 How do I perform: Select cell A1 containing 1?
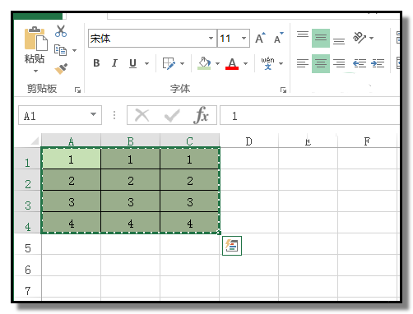71,159
